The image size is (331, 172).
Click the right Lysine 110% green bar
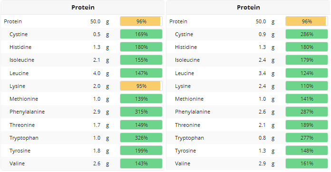pos(307,86)
